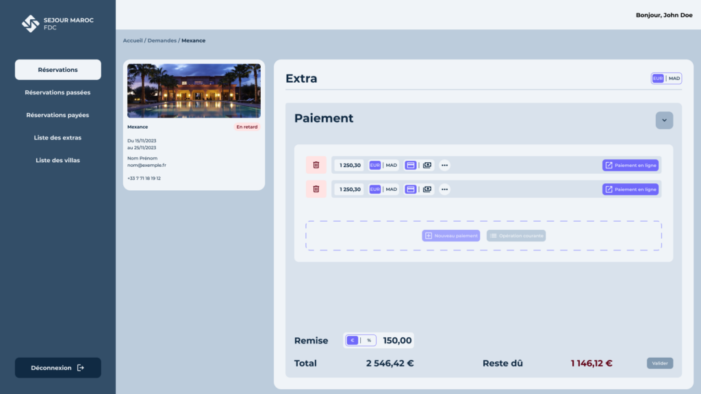Click the cash icon on the second payment

coord(427,189)
